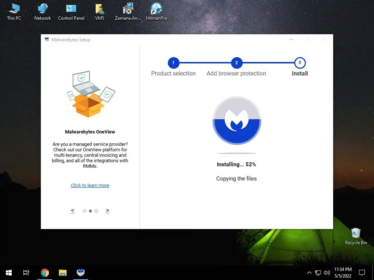The width and height of the screenshot is (374, 280).
Task: Select the third carousel dot
Action: (x=96, y=211)
